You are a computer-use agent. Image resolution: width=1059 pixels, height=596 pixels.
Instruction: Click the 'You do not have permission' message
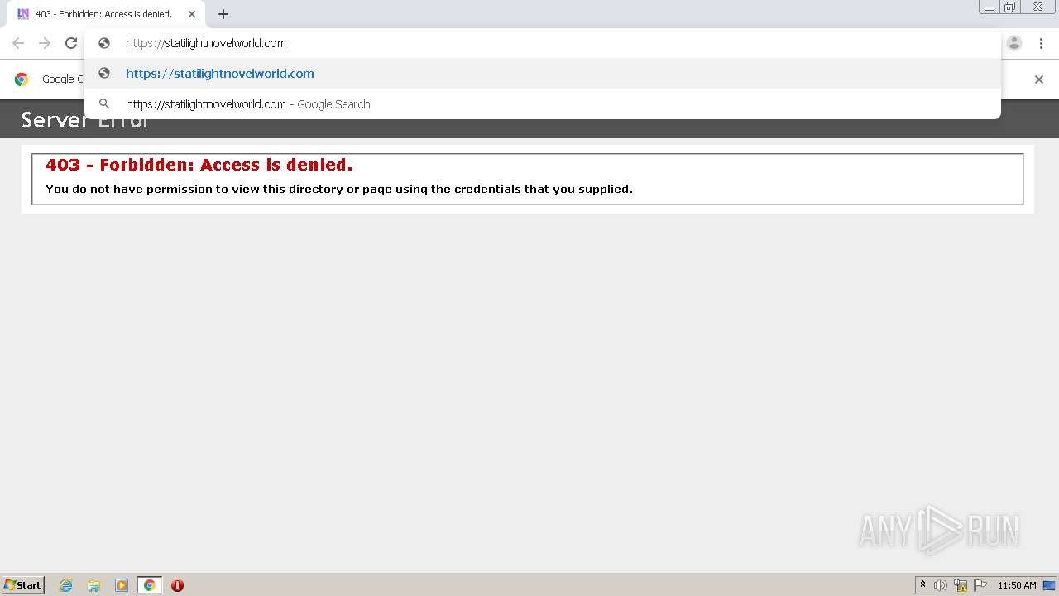339,189
